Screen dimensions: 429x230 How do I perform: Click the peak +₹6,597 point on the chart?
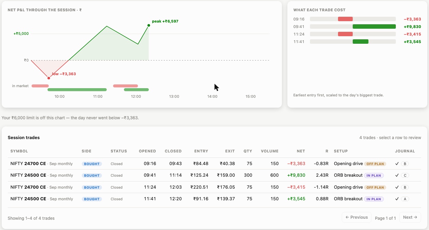[x=149, y=25]
